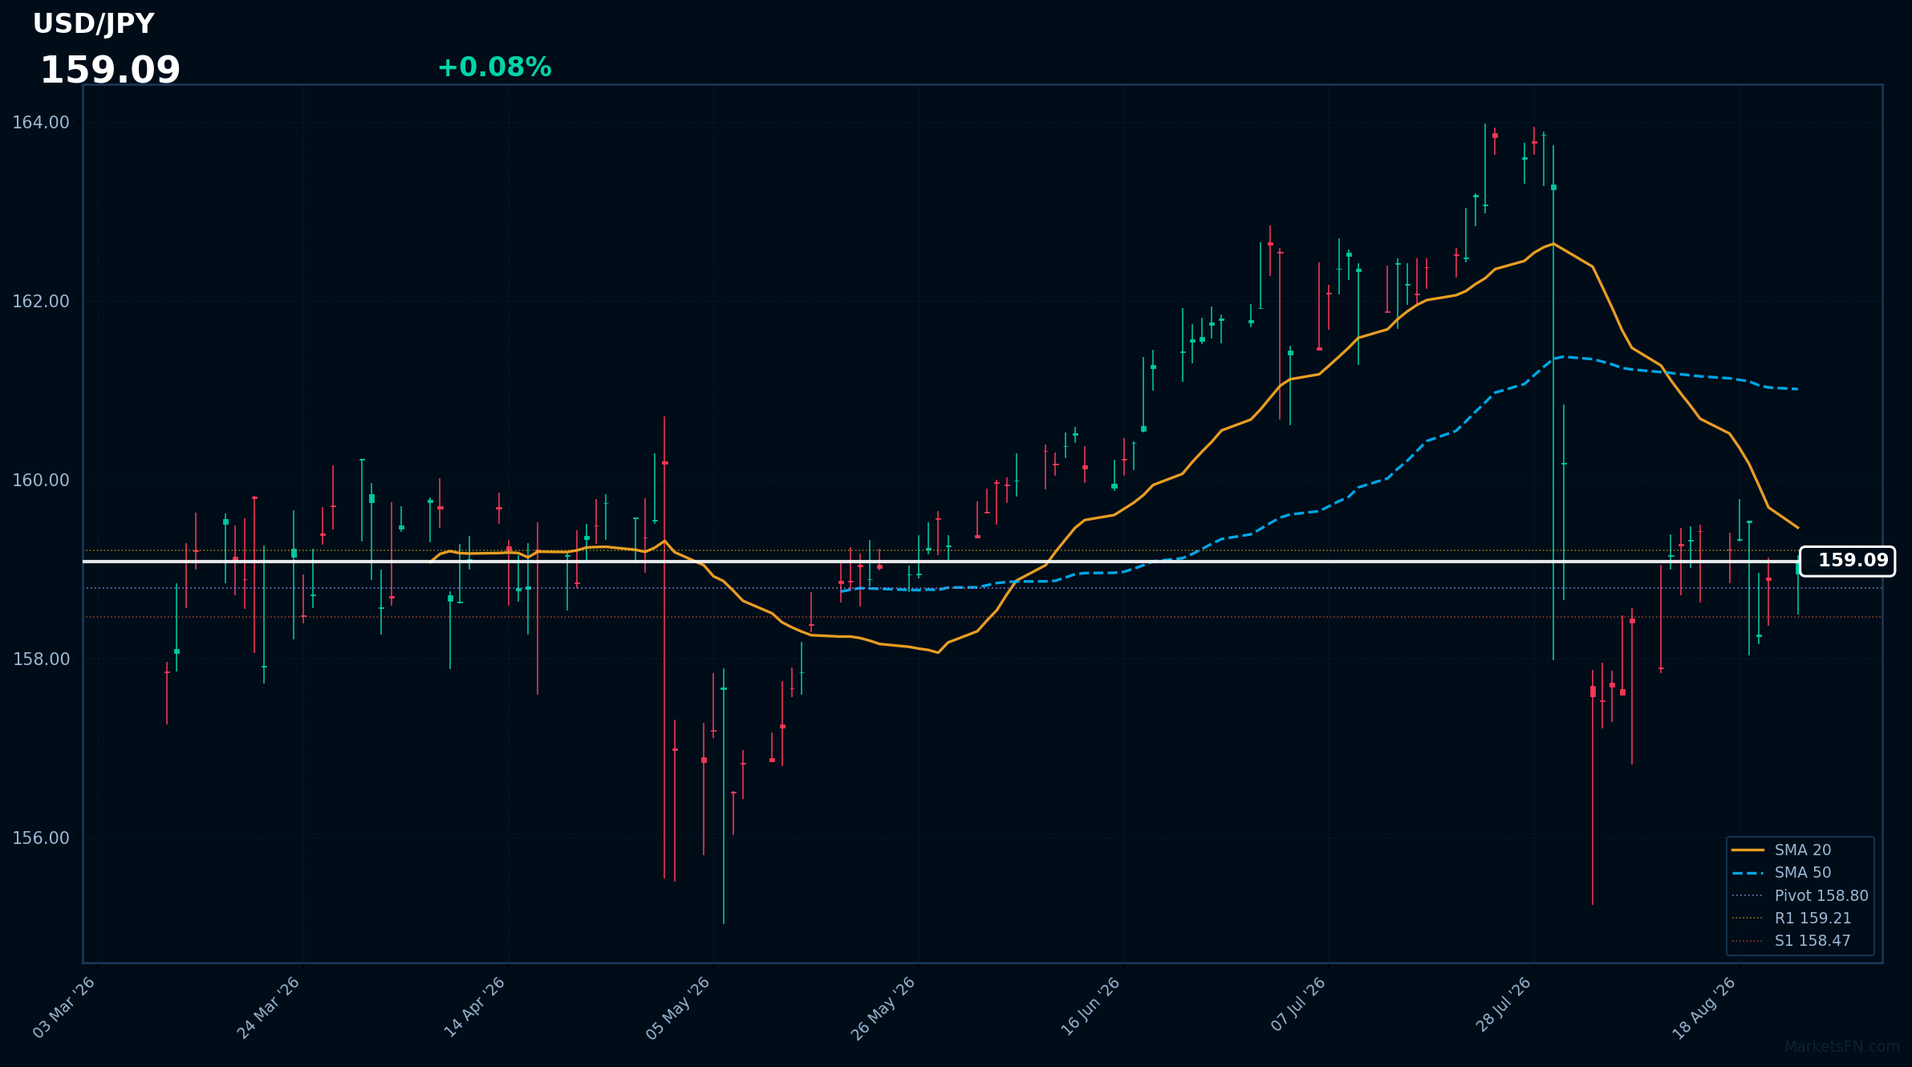This screenshot has width=1912, height=1067.
Task: Click the S1 158.47 legend entry
Action: [1792, 941]
